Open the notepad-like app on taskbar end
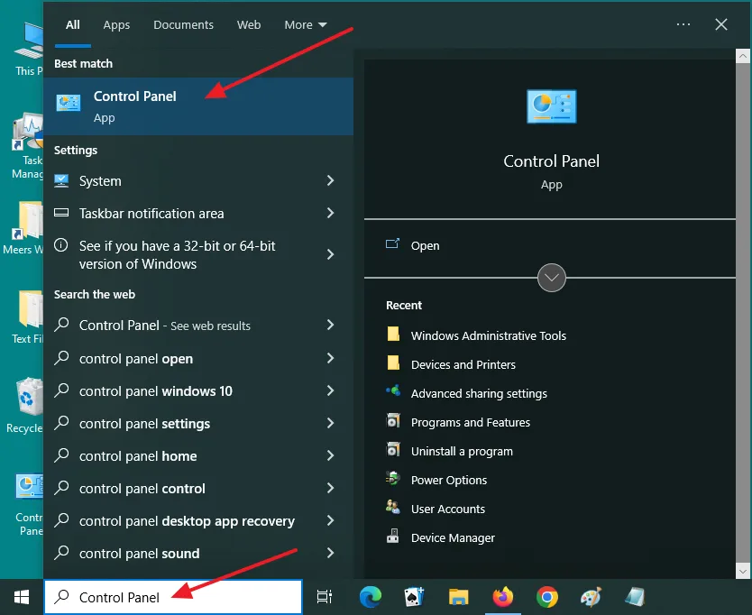This screenshot has height=615, width=752. point(635,597)
